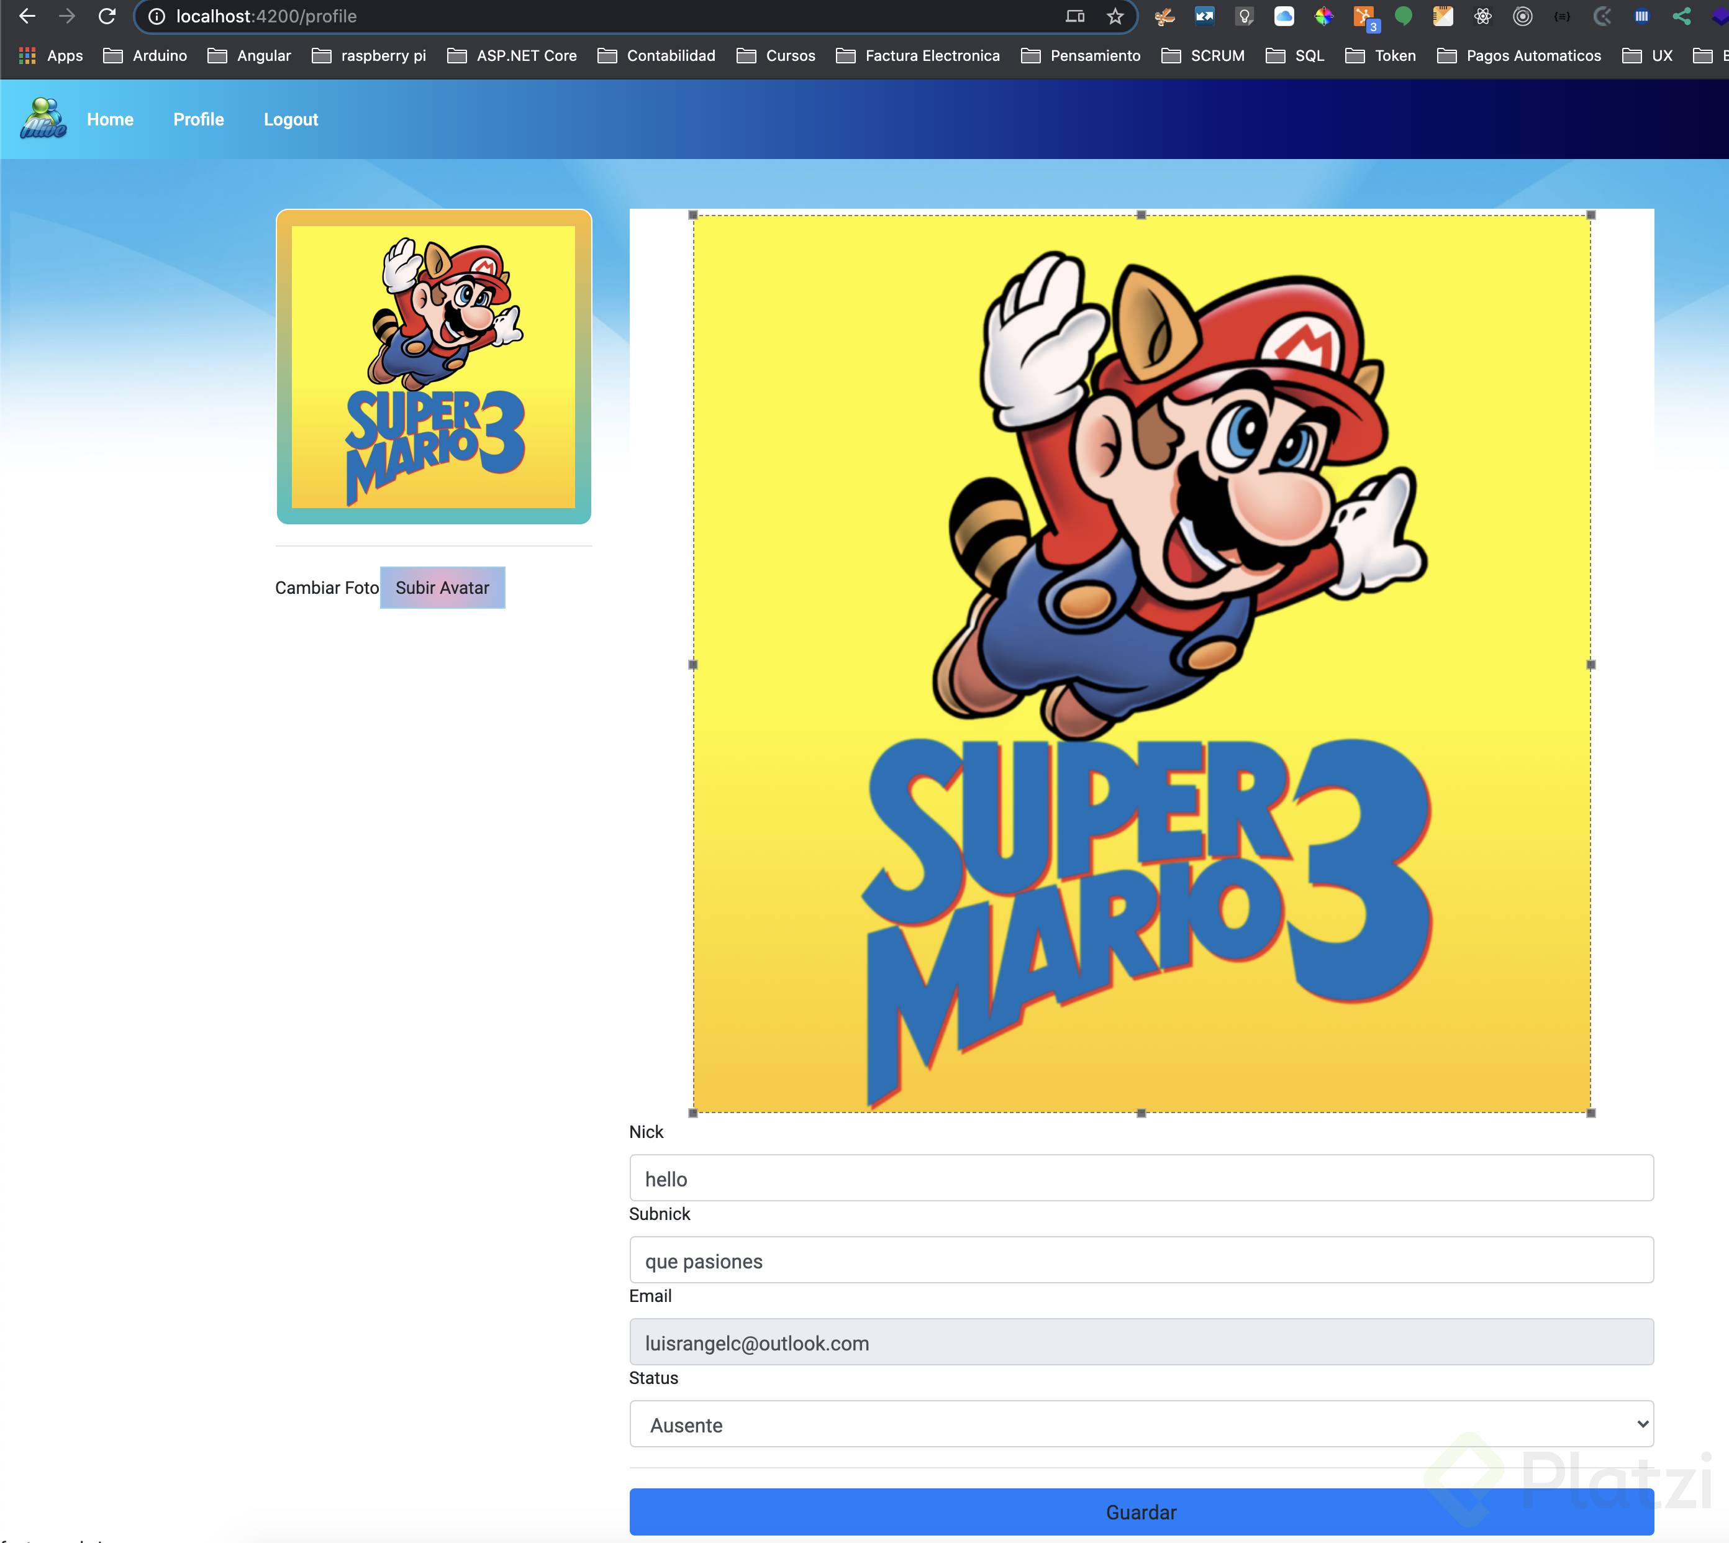This screenshot has height=1543, width=1729.
Task: Click the app logo in navbar
Action: tap(42, 119)
